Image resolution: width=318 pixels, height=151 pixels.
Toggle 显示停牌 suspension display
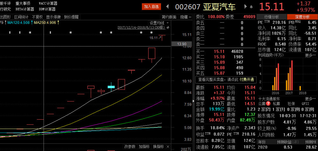[53, 17]
